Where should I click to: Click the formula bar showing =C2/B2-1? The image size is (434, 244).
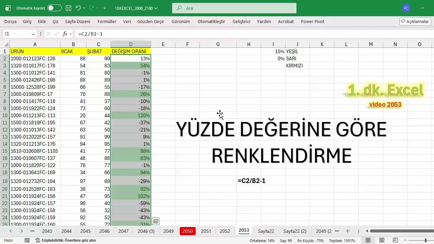coord(254,34)
